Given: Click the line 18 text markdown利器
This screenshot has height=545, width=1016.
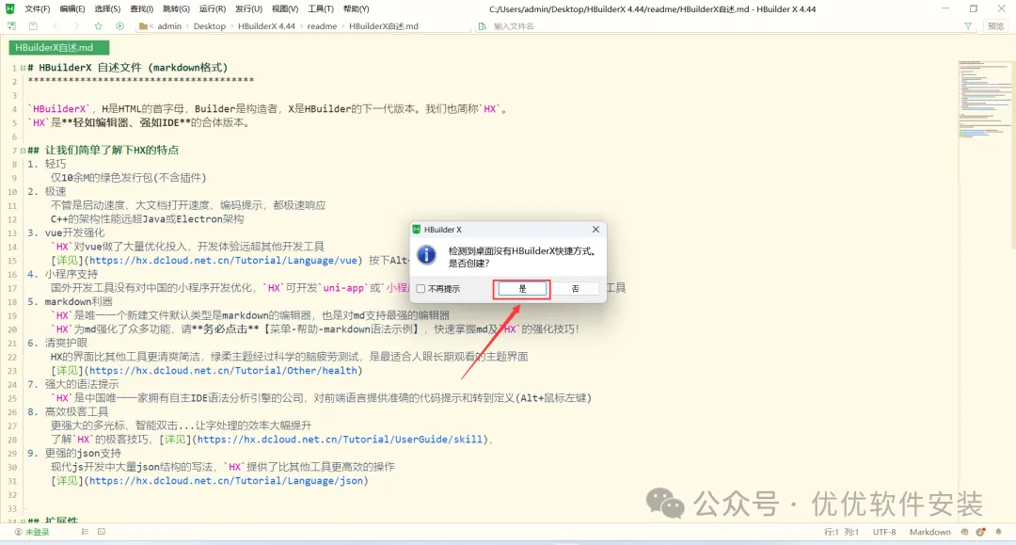Looking at the screenshot, I should [78, 302].
